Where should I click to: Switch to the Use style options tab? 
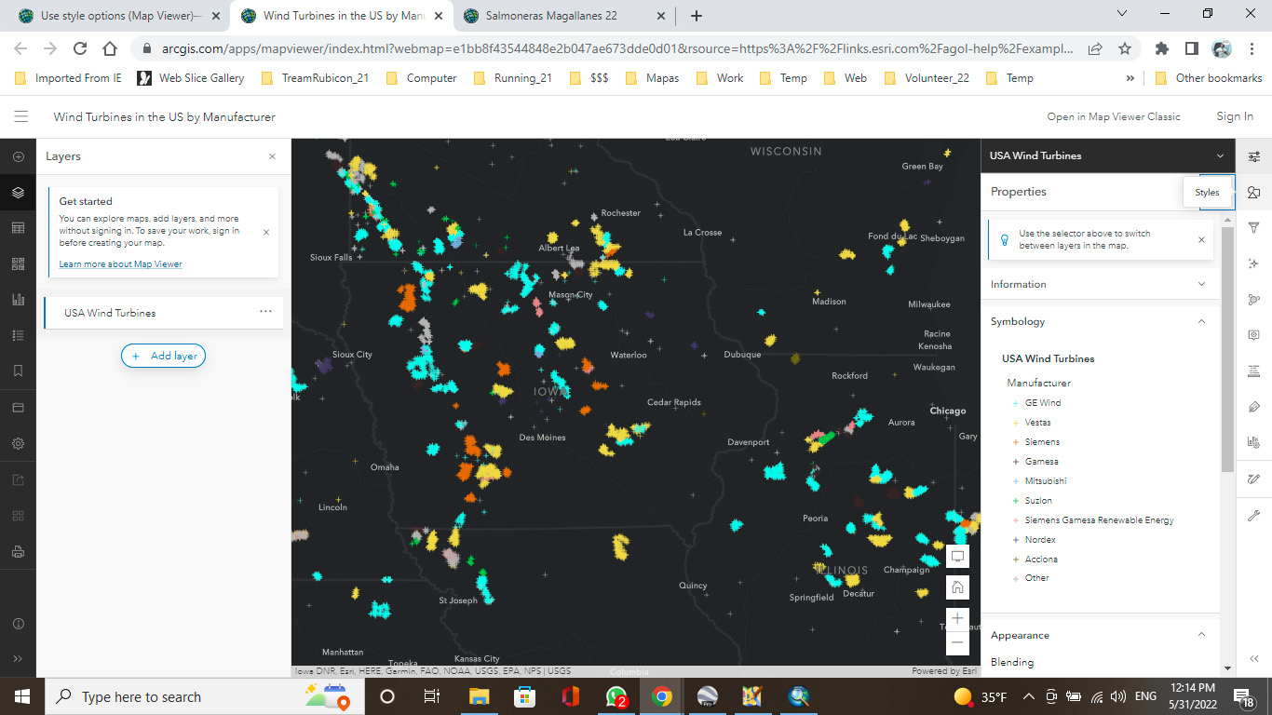point(112,15)
